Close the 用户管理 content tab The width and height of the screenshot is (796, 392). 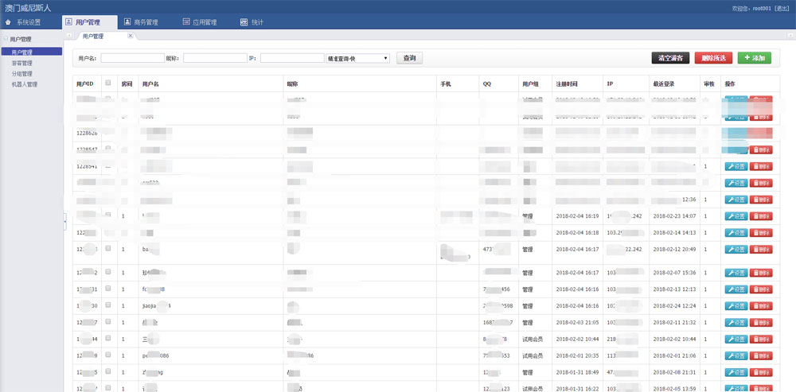[131, 36]
